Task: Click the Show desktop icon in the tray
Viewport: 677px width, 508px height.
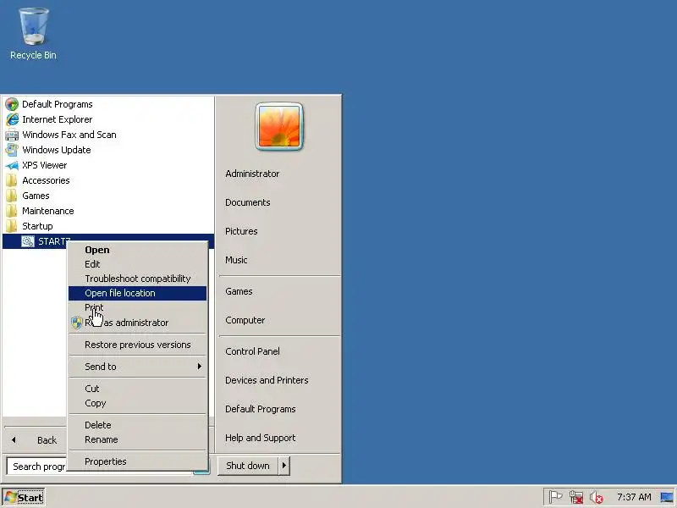Action: 667,498
